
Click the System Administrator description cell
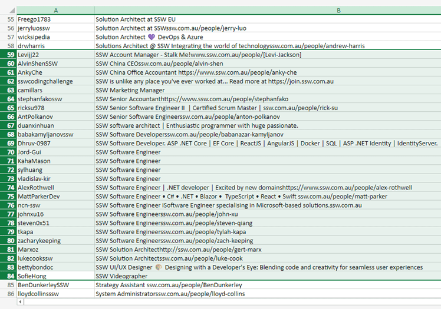point(267,294)
